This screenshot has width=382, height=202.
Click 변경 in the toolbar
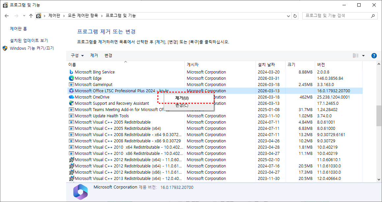pyautogui.click(x=108, y=56)
